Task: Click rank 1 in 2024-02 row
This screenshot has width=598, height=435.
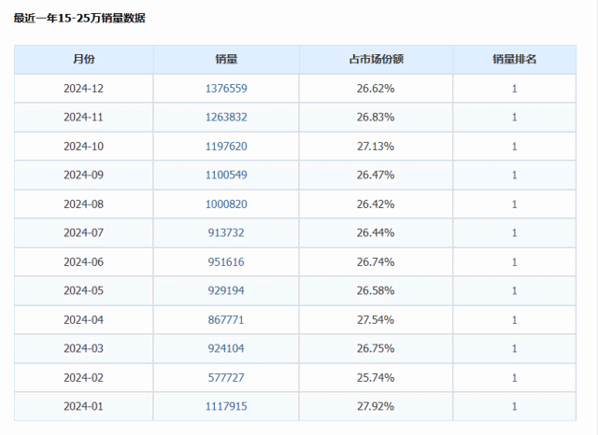Action: tap(515, 377)
